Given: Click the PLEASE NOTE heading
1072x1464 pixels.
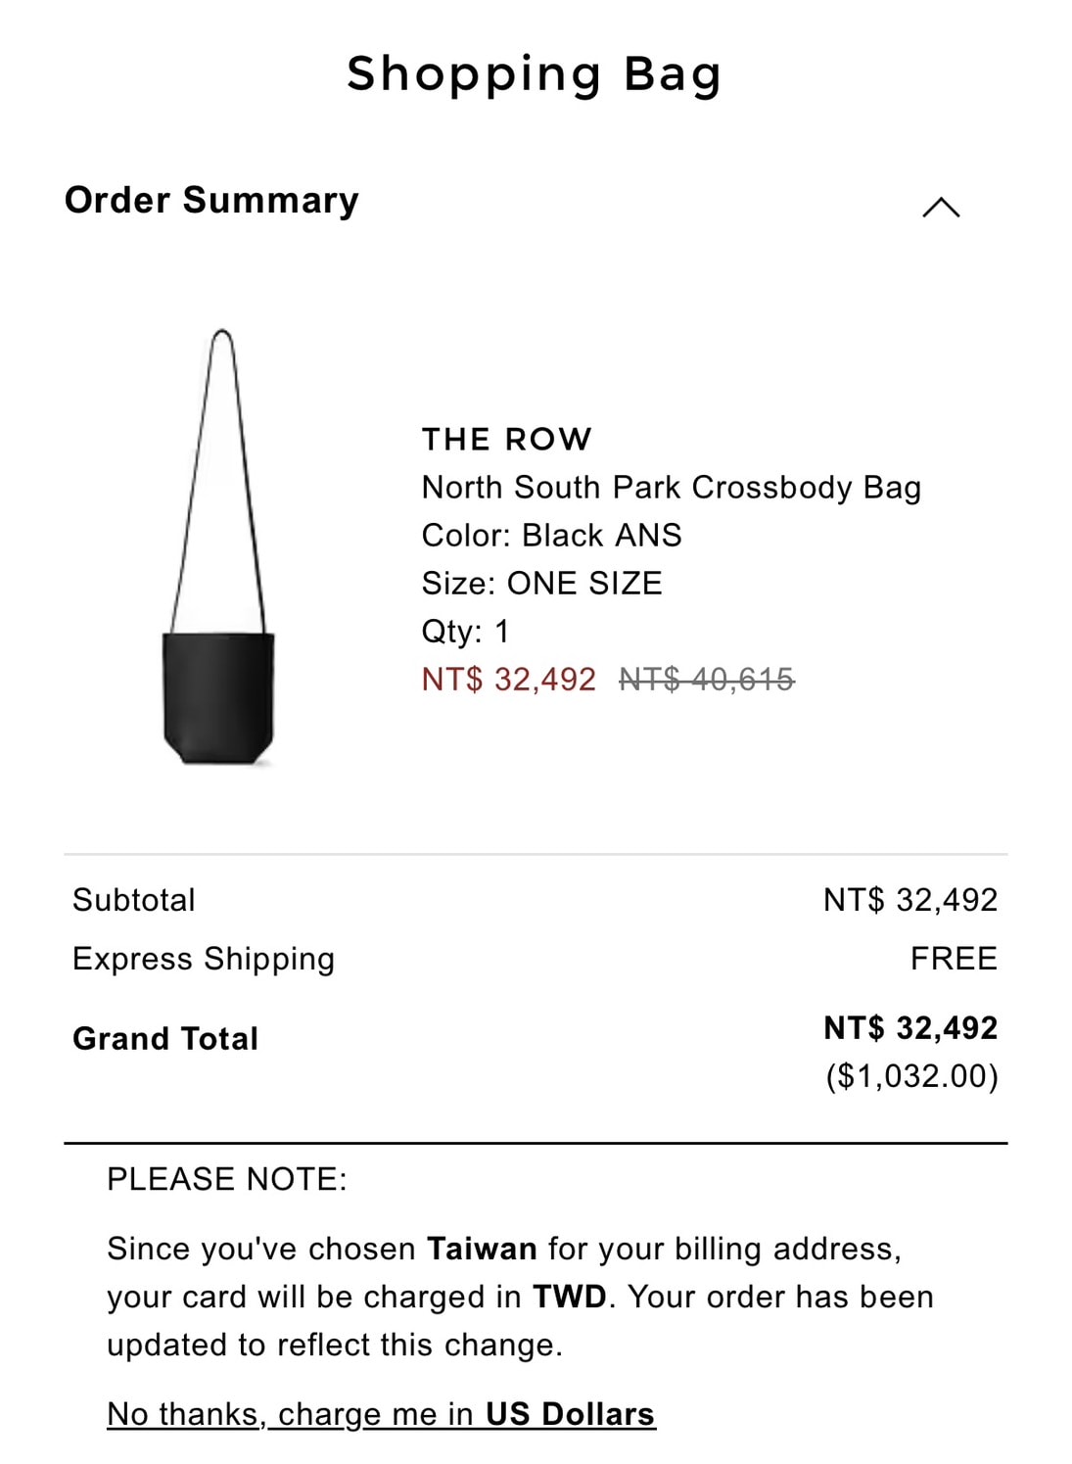Looking at the screenshot, I should point(227,1178).
